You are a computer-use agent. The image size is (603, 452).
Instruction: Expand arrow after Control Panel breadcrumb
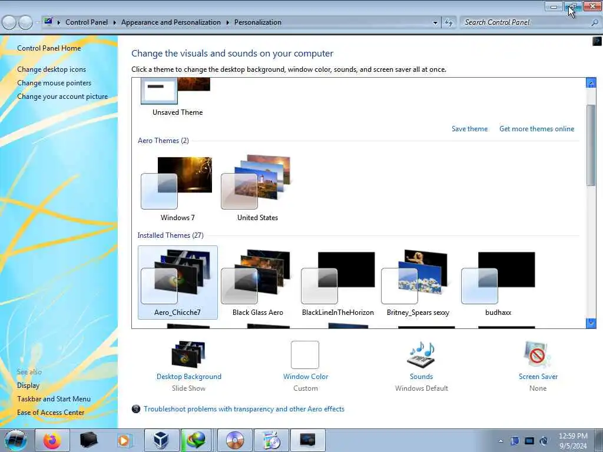coord(115,22)
